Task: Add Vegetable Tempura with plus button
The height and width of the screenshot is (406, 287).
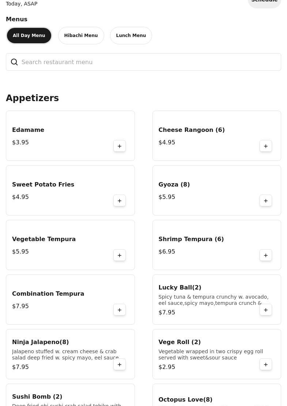Action: (119, 255)
